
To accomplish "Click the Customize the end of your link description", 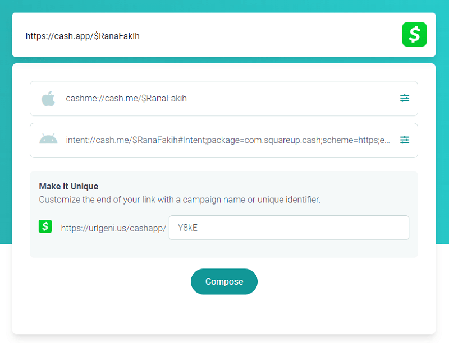I will point(180,200).
